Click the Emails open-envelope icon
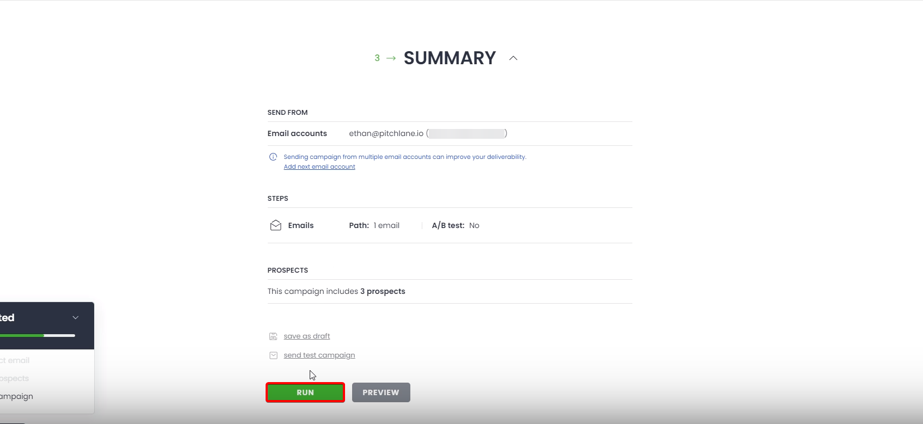 coord(275,225)
